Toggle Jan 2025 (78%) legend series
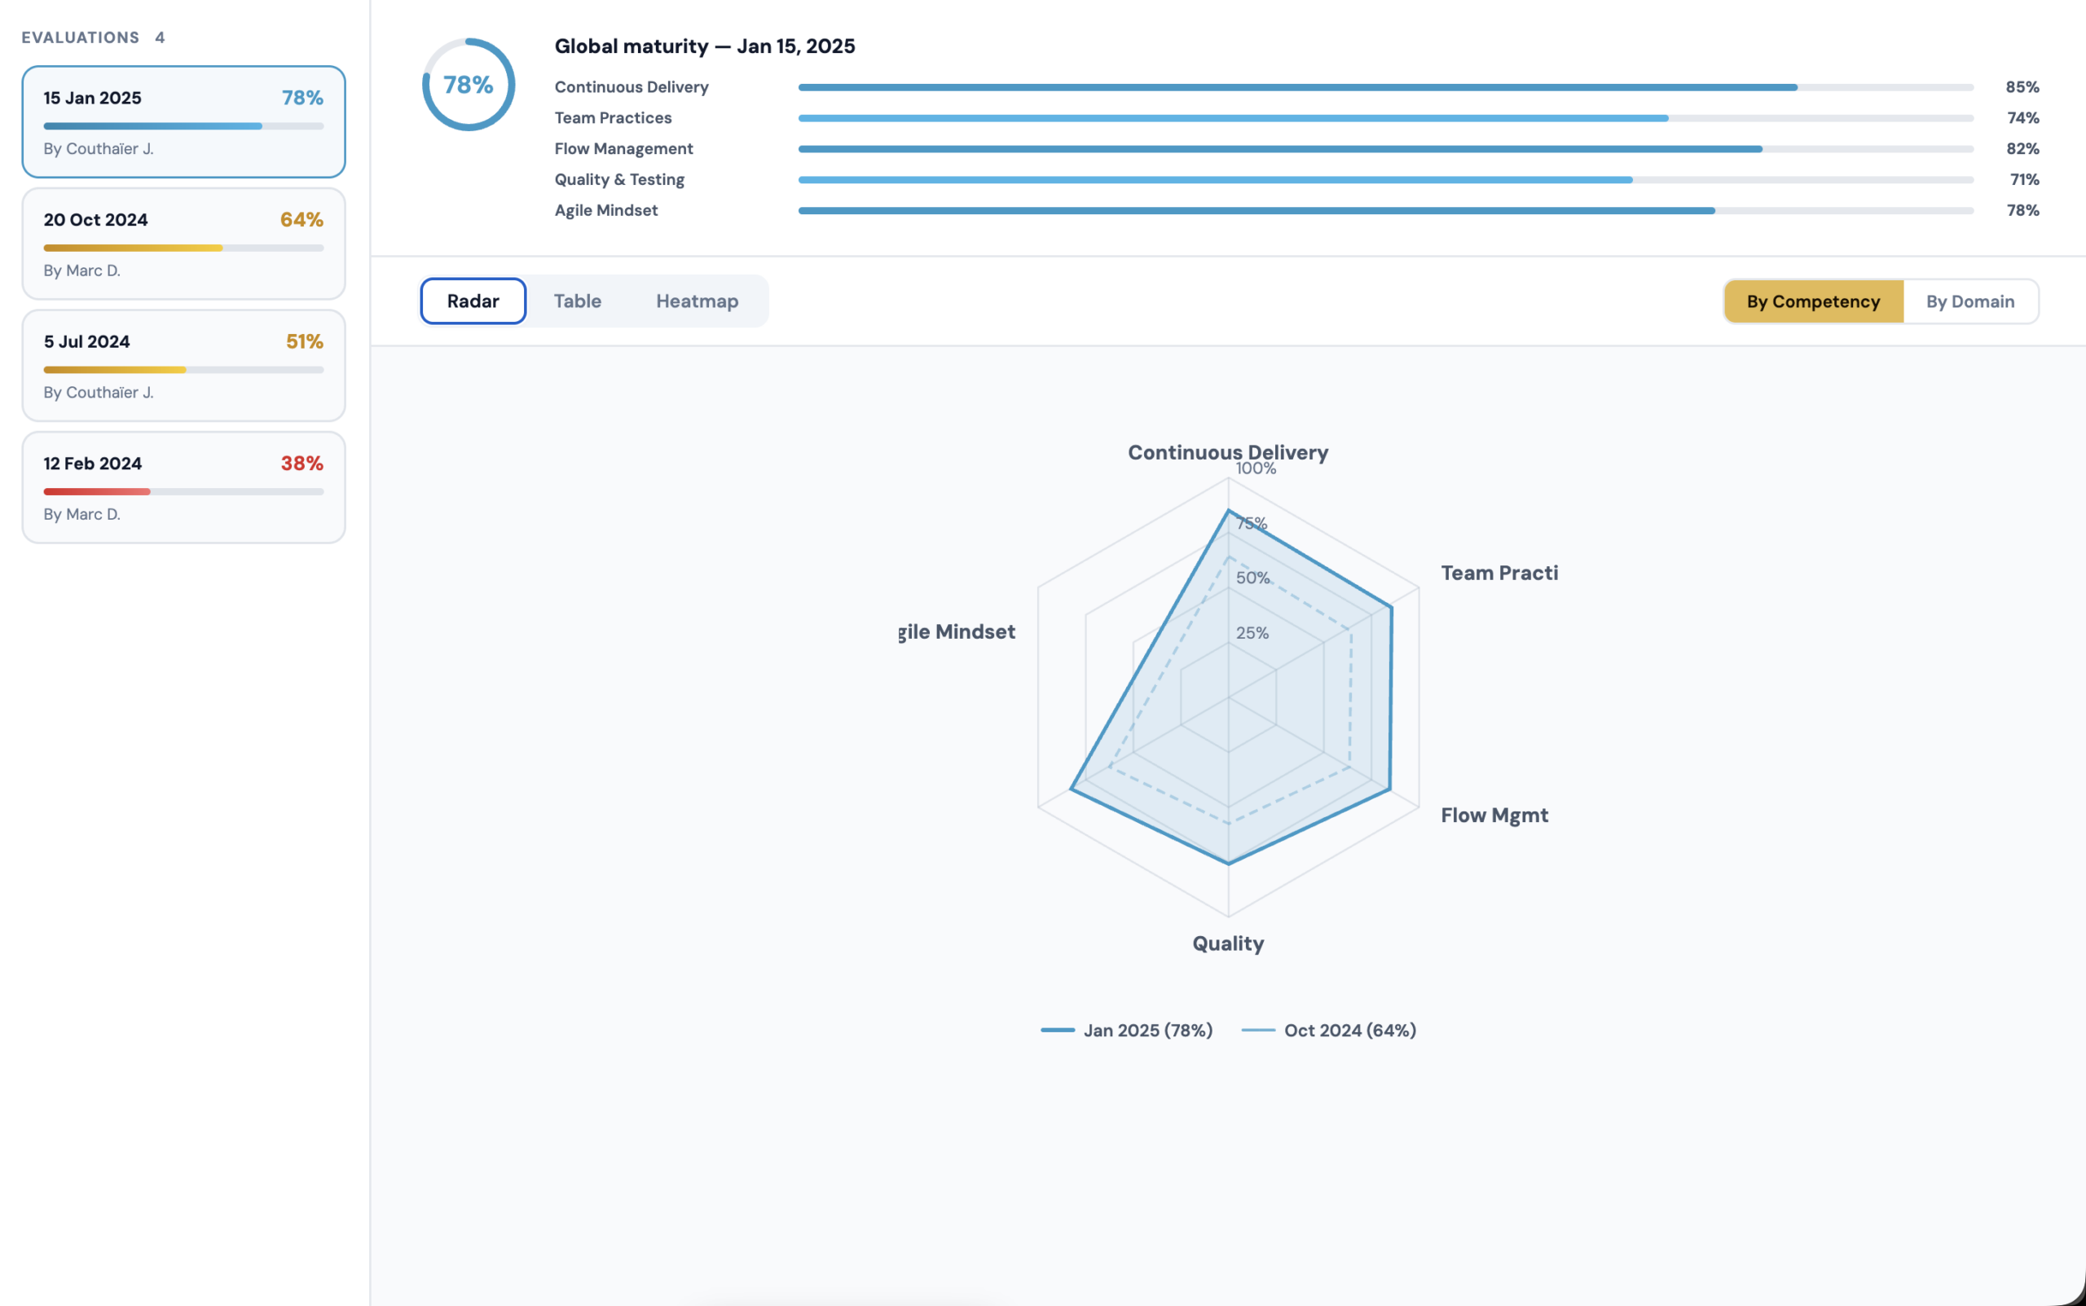The image size is (2086, 1306). tap(1126, 1030)
